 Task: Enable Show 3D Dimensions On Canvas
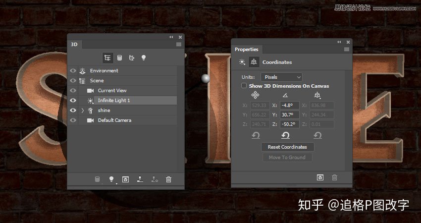tap(244, 86)
